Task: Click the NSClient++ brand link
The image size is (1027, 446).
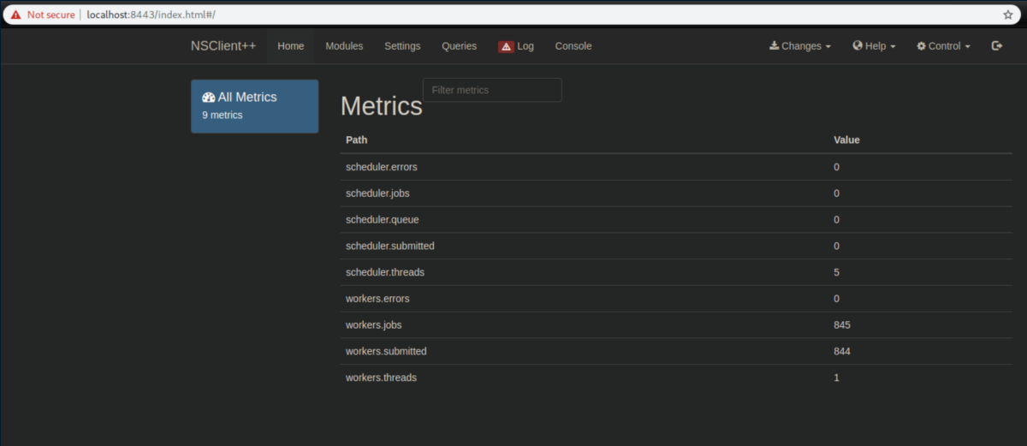Action: (x=223, y=46)
